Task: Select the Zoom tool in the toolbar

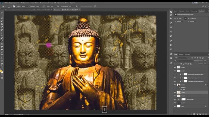Action: [2, 66]
